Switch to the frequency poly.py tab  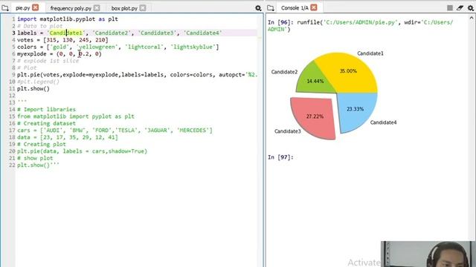[x=71, y=8]
